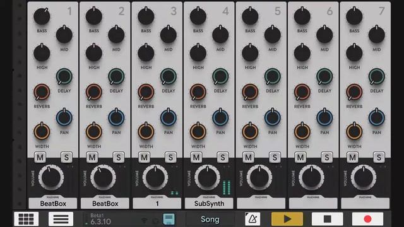Image resolution: width=404 pixels, height=227 pixels.
Task: Open the channel 3 machine label "1"
Action: pyautogui.click(x=157, y=203)
